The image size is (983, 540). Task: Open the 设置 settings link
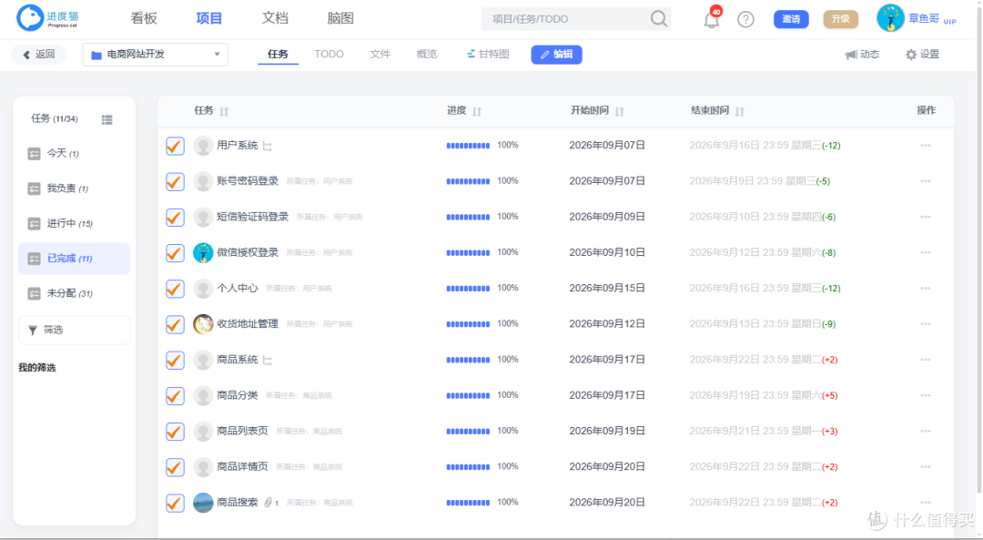pyautogui.click(x=922, y=55)
